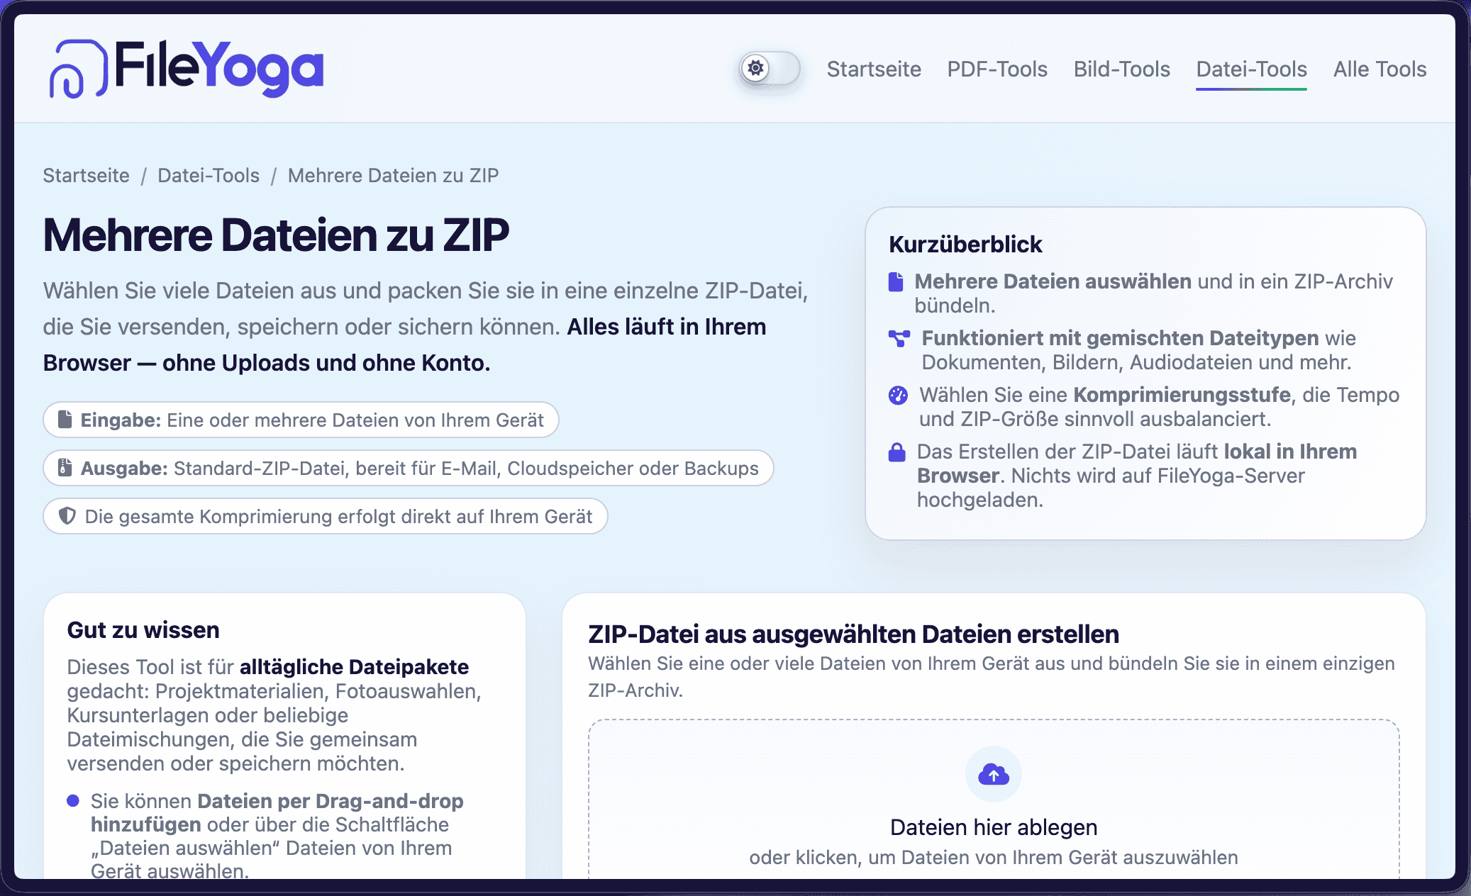Click the FileYoga logo
1471x896 pixels.
pos(186,69)
